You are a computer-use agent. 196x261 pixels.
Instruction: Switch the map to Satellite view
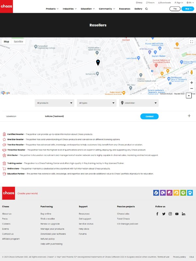[19, 42]
